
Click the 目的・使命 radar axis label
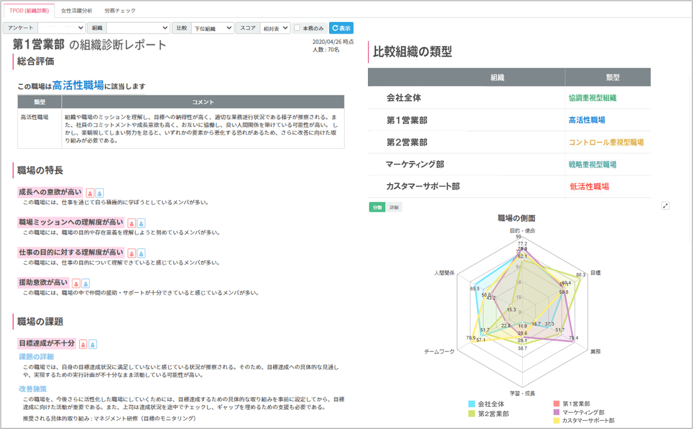[523, 230]
